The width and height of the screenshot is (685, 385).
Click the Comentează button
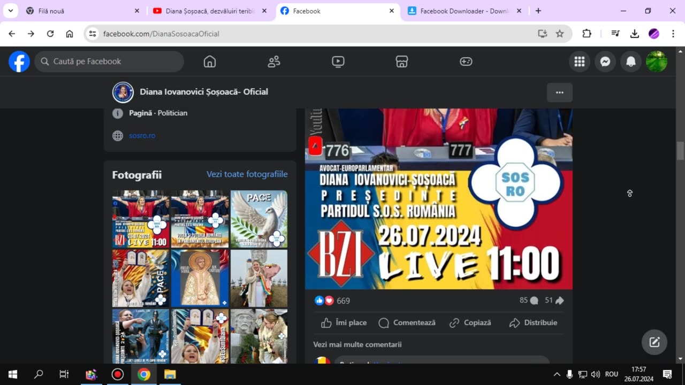pos(407,323)
